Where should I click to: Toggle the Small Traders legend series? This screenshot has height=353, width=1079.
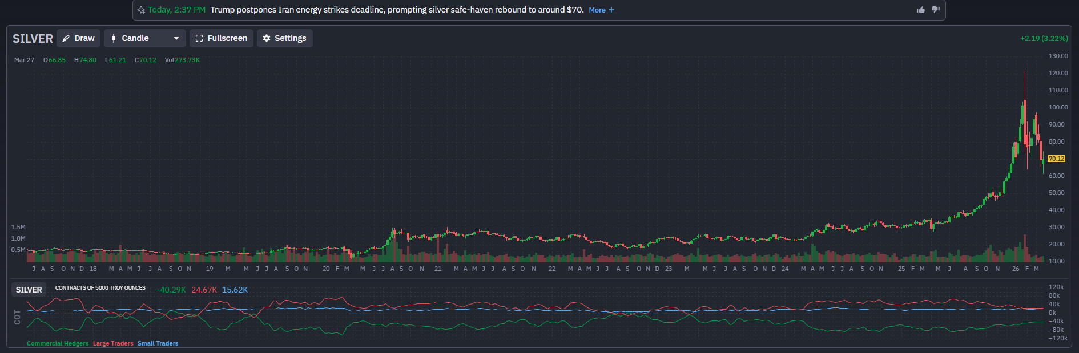[158, 343]
